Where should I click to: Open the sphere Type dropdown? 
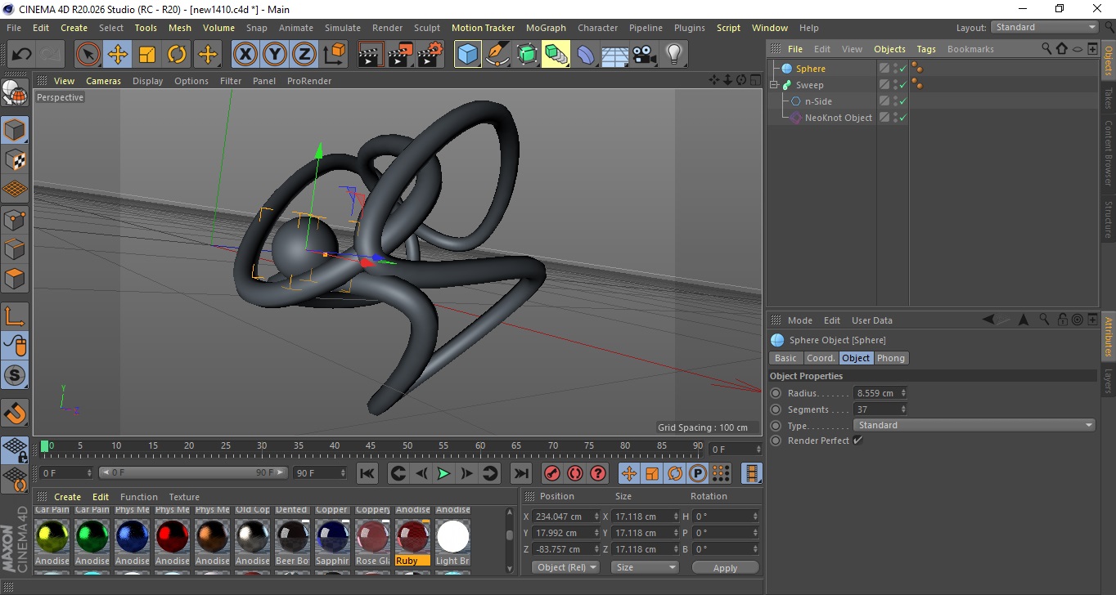[974, 425]
